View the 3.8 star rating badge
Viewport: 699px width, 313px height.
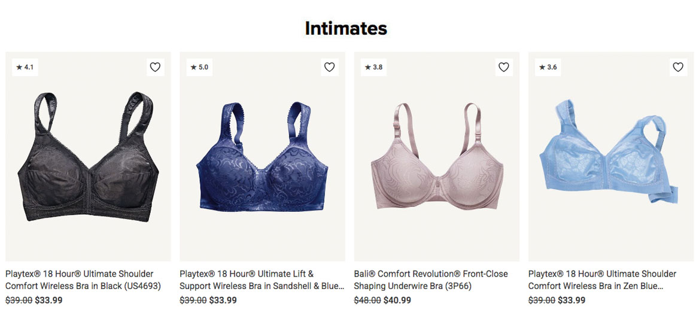[x=373, y=67]
